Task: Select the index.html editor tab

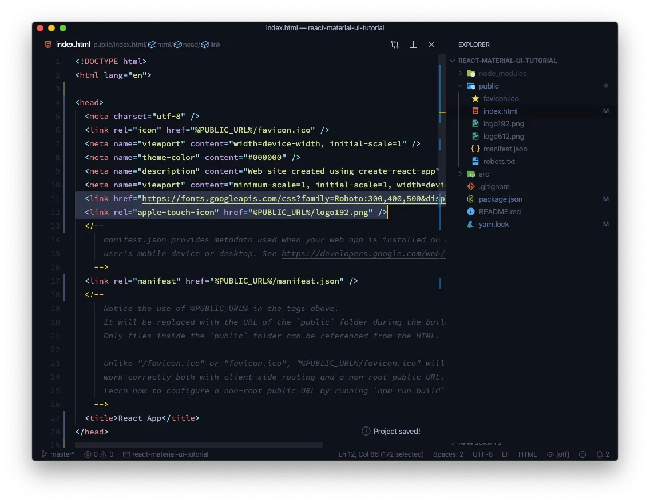Action: 73,44
